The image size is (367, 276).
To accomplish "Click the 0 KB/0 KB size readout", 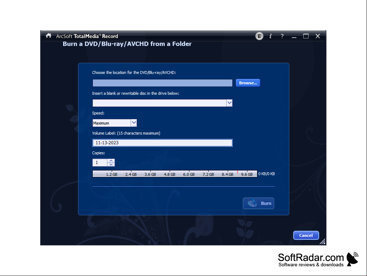I will pyautogui.click(x=267, y=174).
